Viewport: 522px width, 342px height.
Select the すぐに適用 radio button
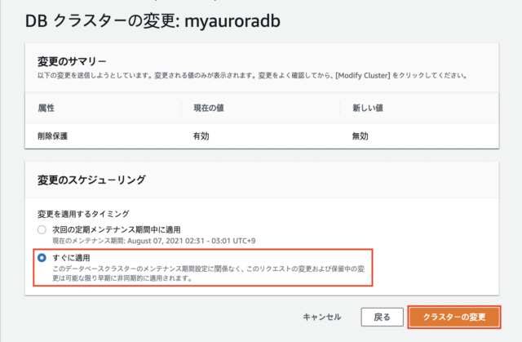[42, 258]
